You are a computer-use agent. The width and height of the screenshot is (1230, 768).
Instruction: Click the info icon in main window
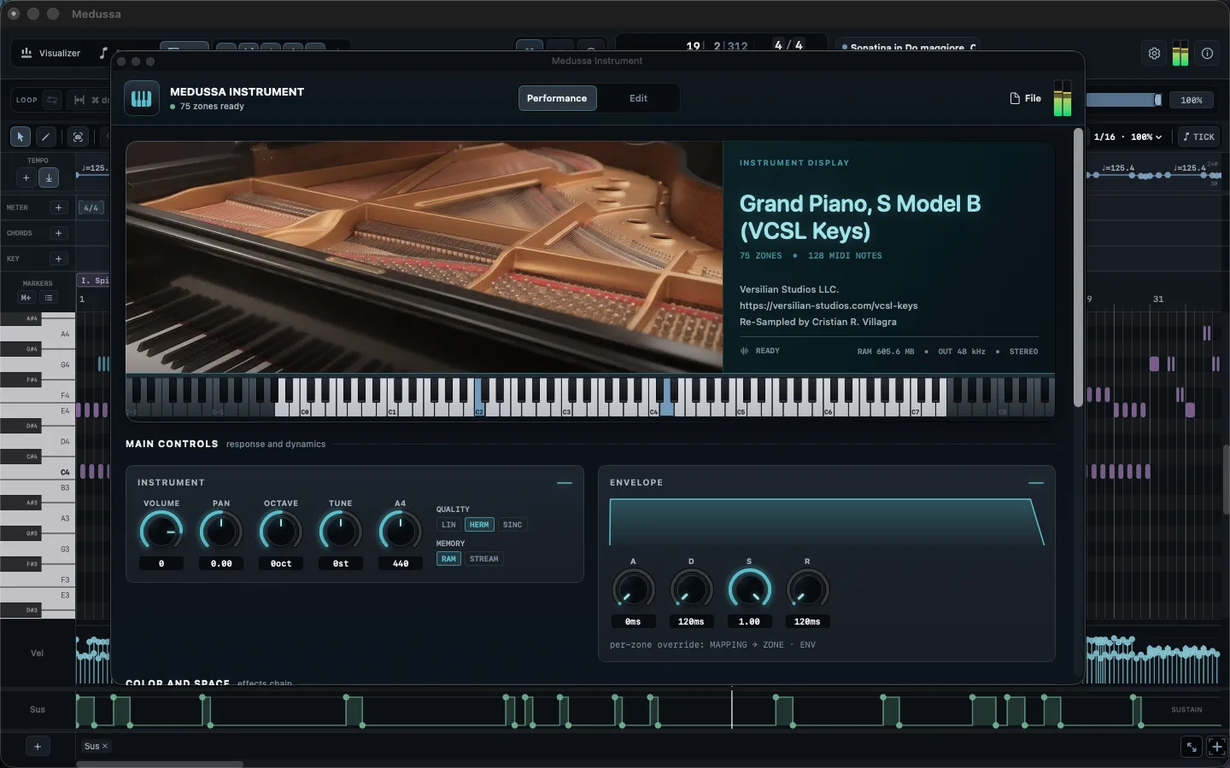1207,53
